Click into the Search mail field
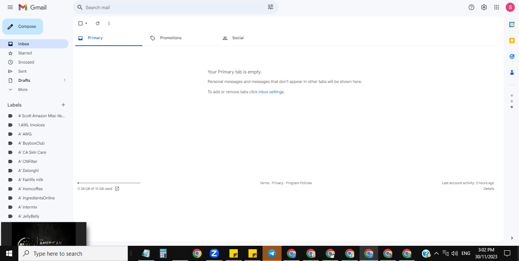Screen dimensions: 519x261 point(175,7)
